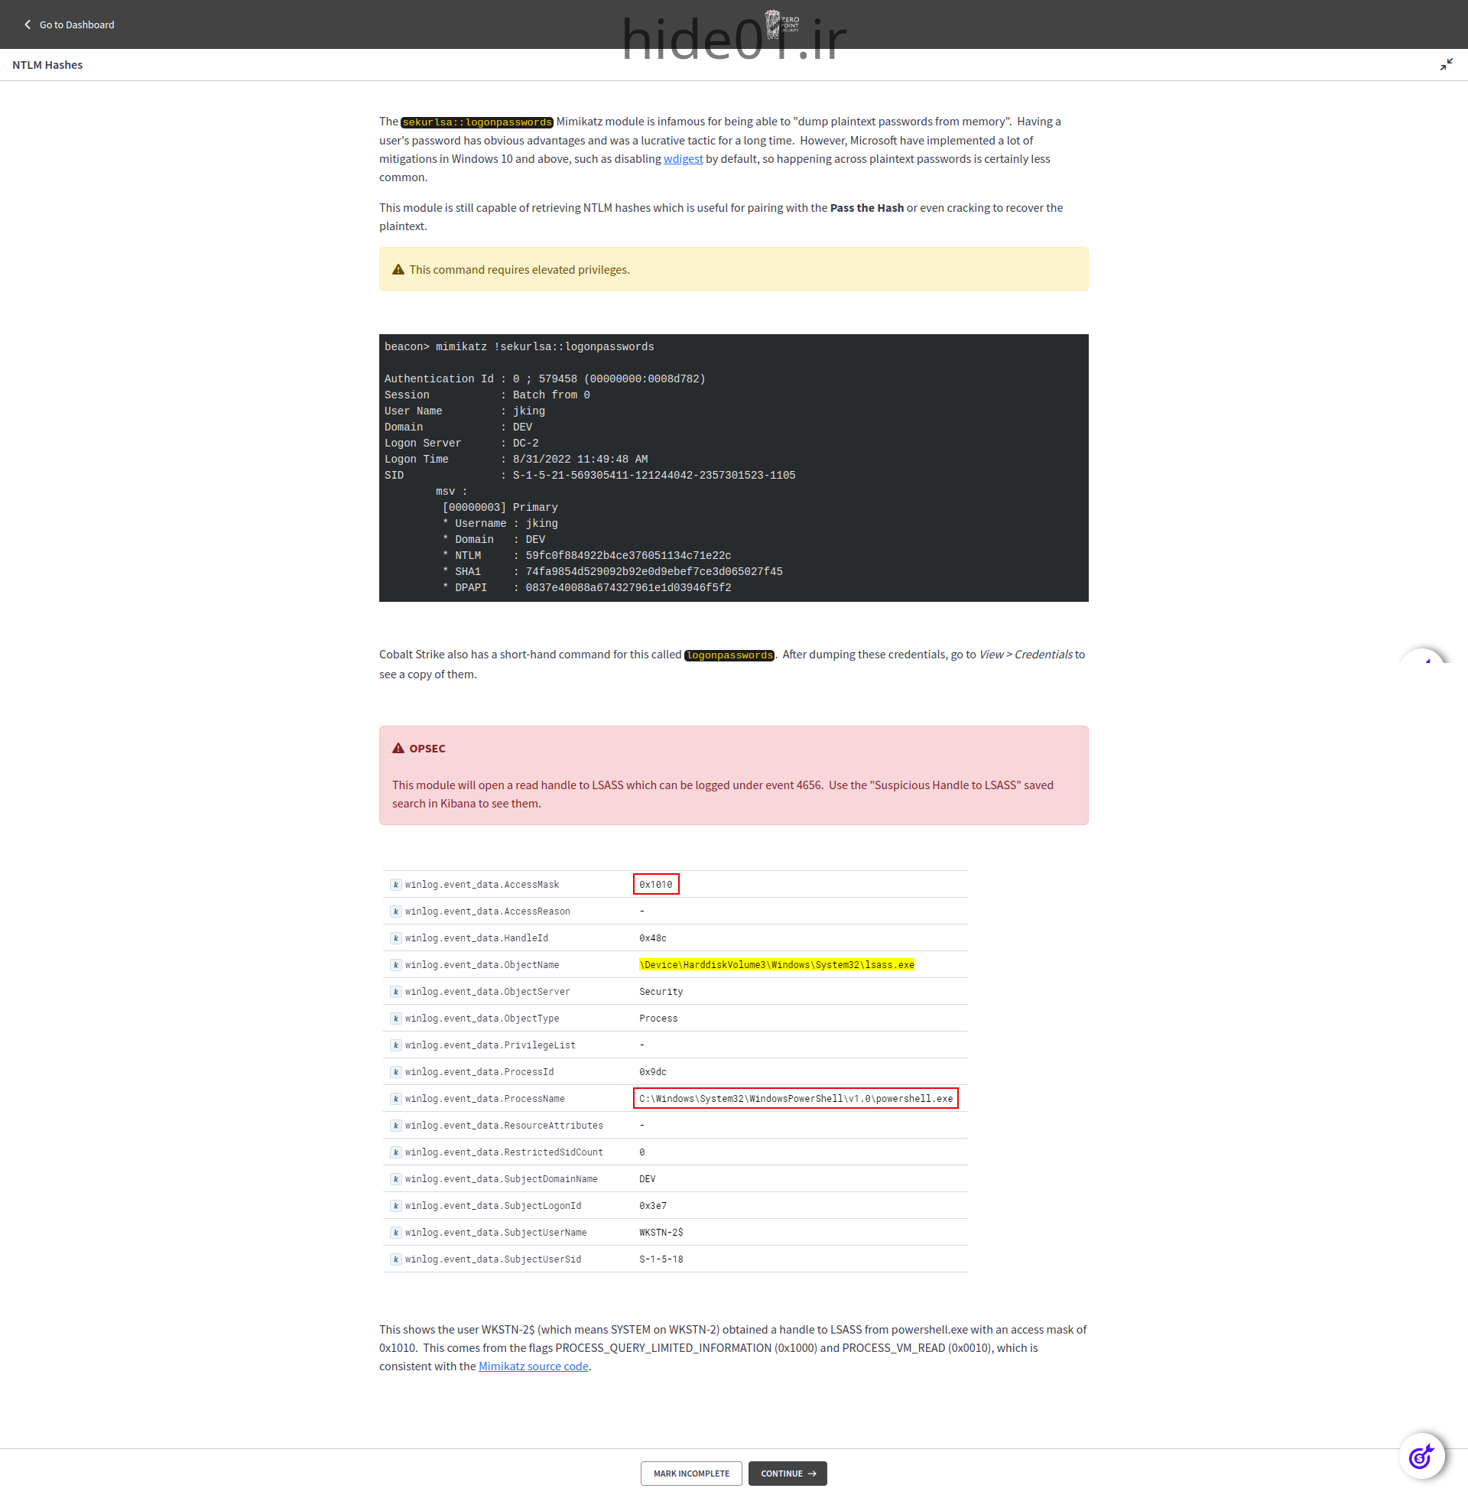Click the k icon beside SubjectUserName field
Image resolution: width=1468 pixels, height=1498 pixels.
coord(395,1232)
